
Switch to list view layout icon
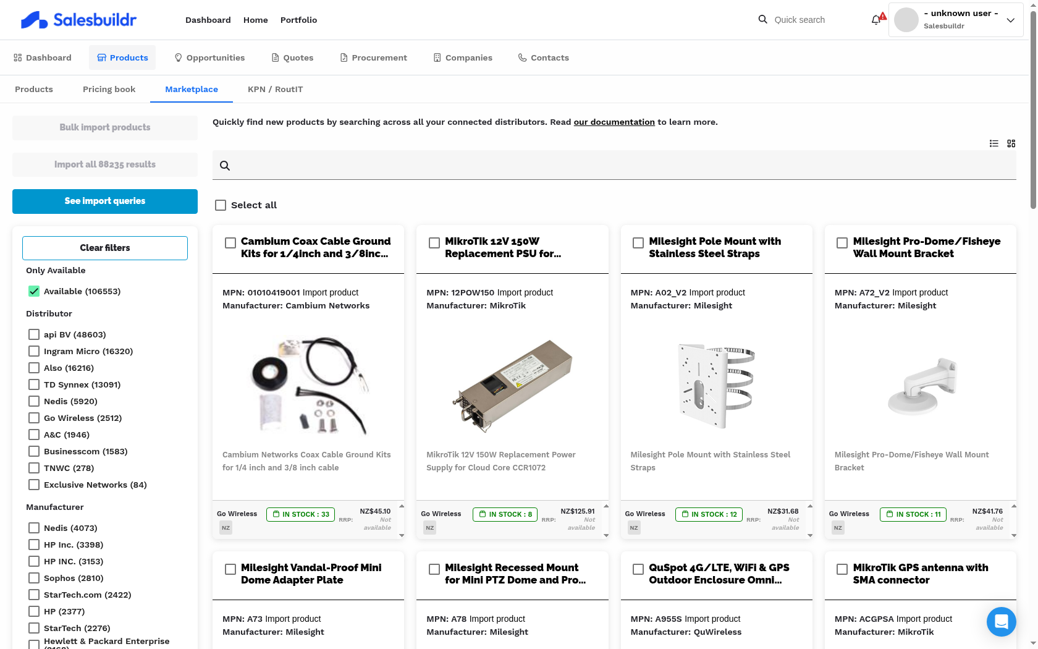(x=994, y=143)
